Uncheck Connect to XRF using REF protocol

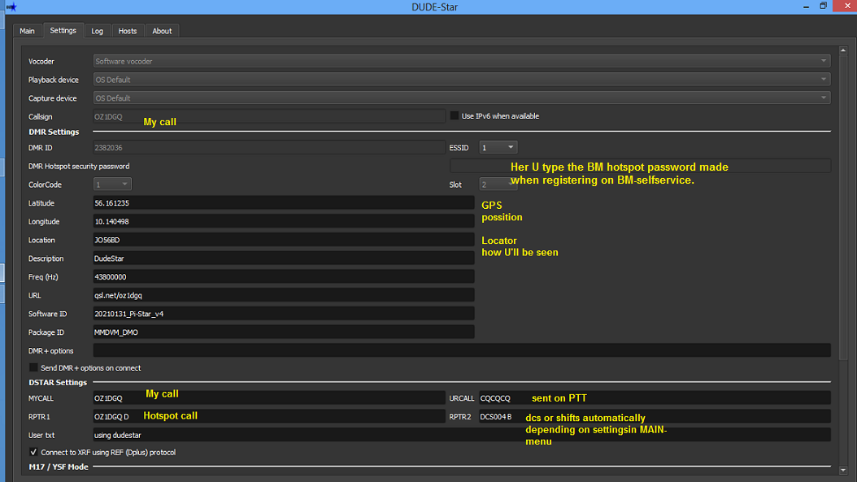click(33, 452)
